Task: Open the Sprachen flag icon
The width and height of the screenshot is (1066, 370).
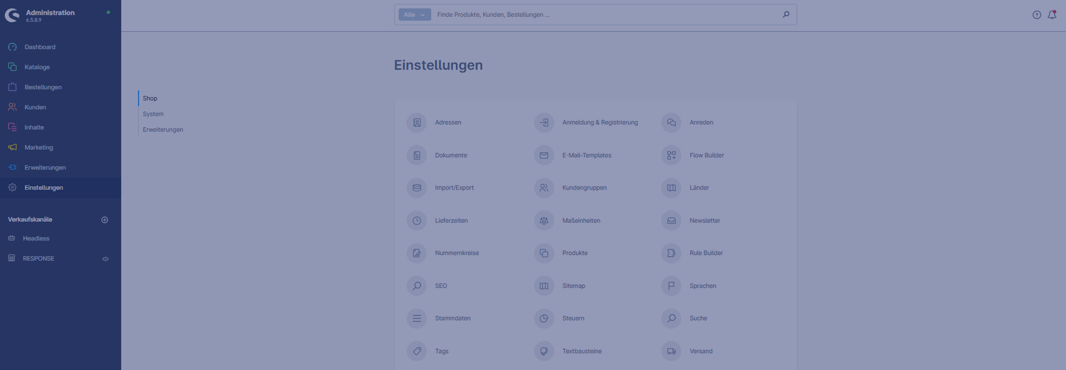Action: coord(671,286)
